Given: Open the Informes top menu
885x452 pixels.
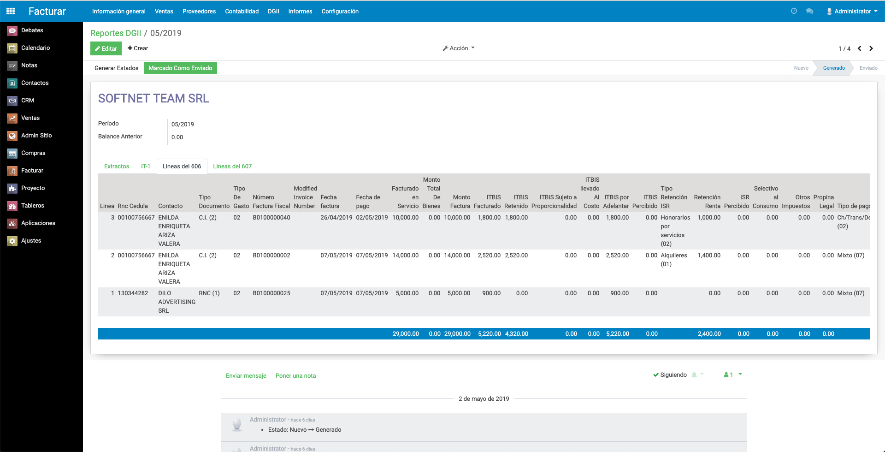Looking at the screenshot, I should [301, 11].
